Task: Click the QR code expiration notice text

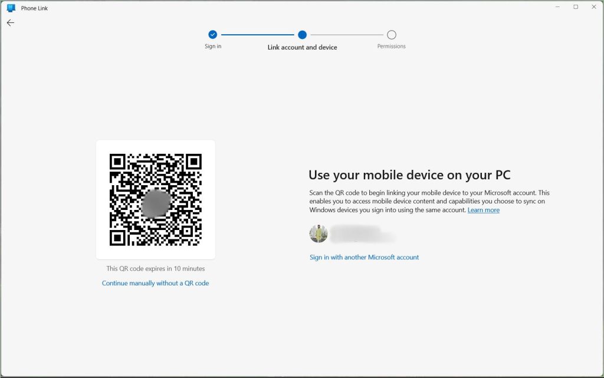Action: [155, 268]
